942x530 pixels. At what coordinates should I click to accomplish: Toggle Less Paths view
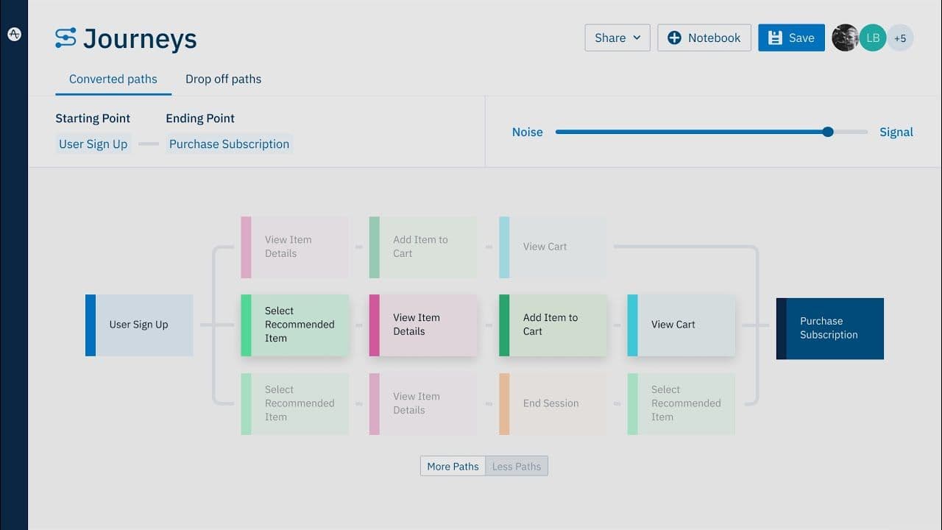click(516, 466)
